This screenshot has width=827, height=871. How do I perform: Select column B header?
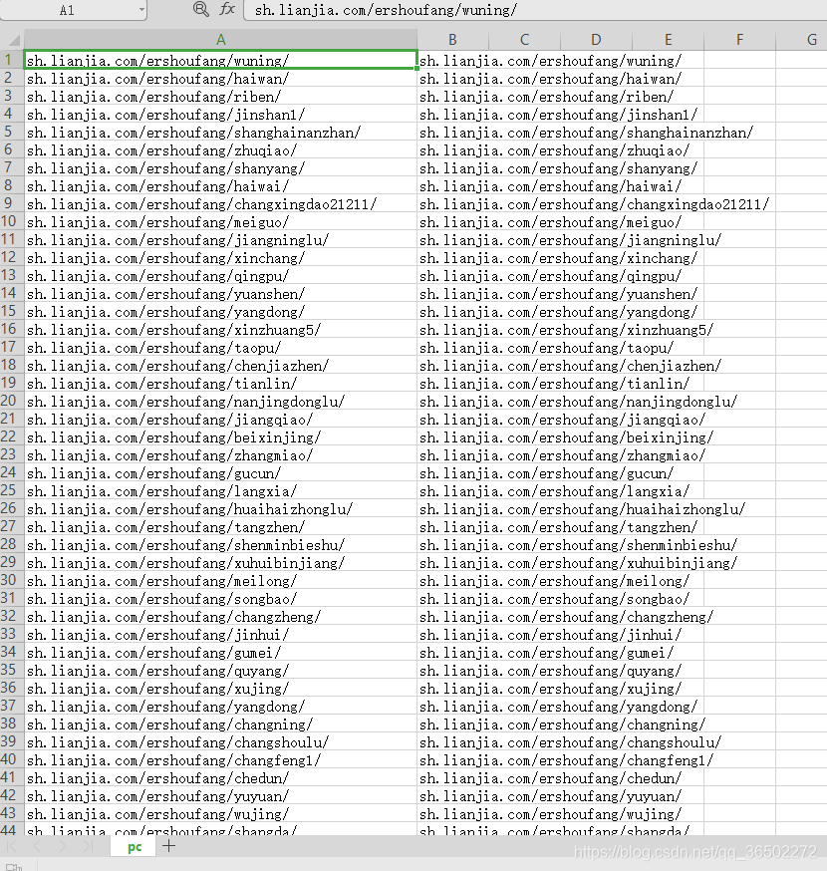coord(452,40)
